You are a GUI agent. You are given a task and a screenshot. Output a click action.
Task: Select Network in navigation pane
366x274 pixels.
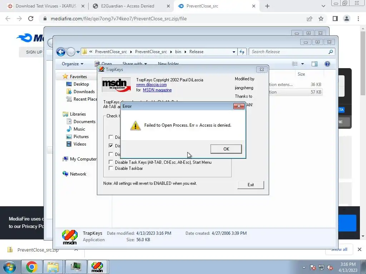78,174
